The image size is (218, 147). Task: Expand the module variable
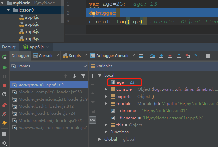[x=106, y=103]
